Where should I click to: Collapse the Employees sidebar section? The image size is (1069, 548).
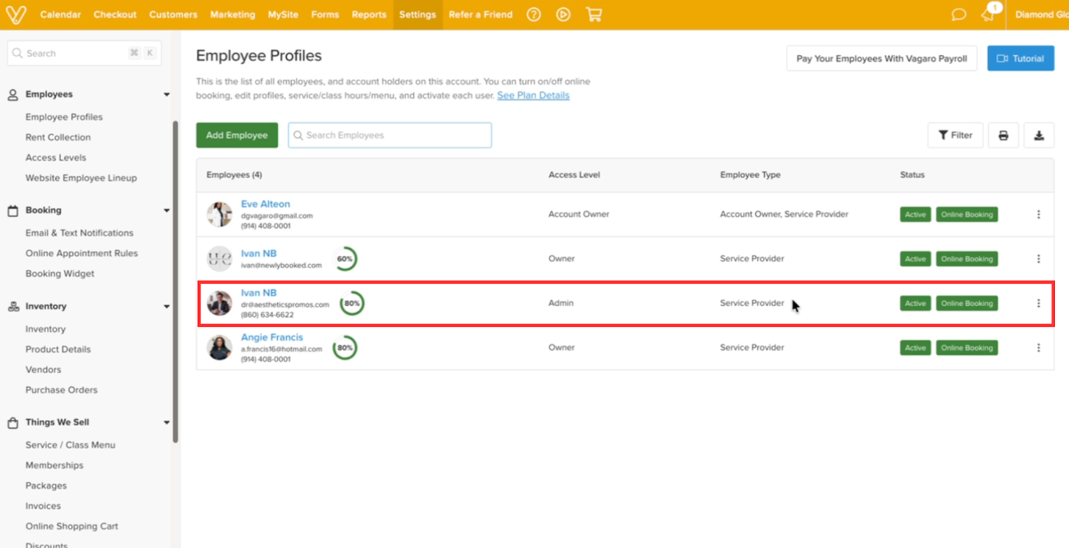pos(166,95)
